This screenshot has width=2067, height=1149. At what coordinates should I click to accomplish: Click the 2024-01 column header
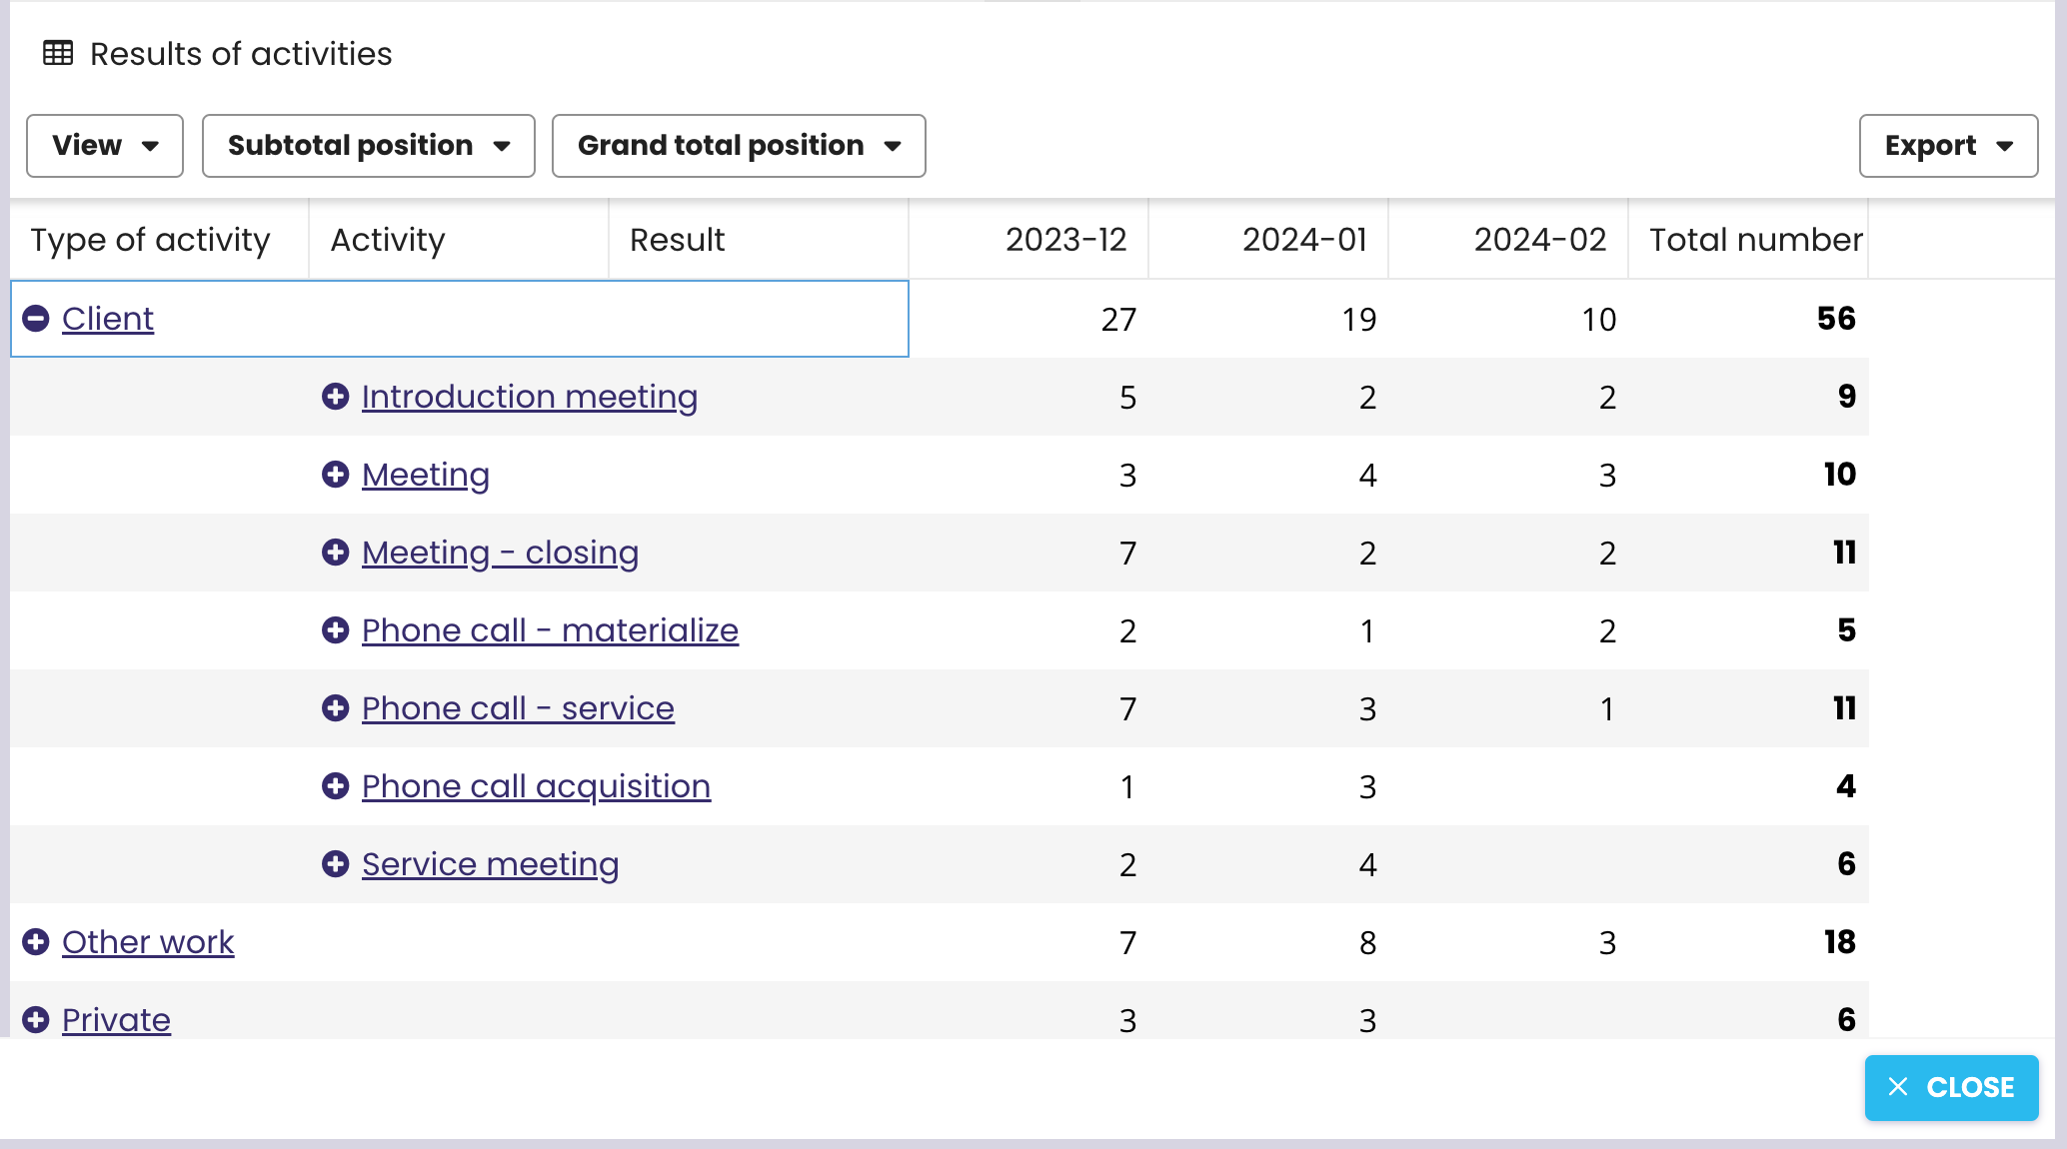point(1269,240)
